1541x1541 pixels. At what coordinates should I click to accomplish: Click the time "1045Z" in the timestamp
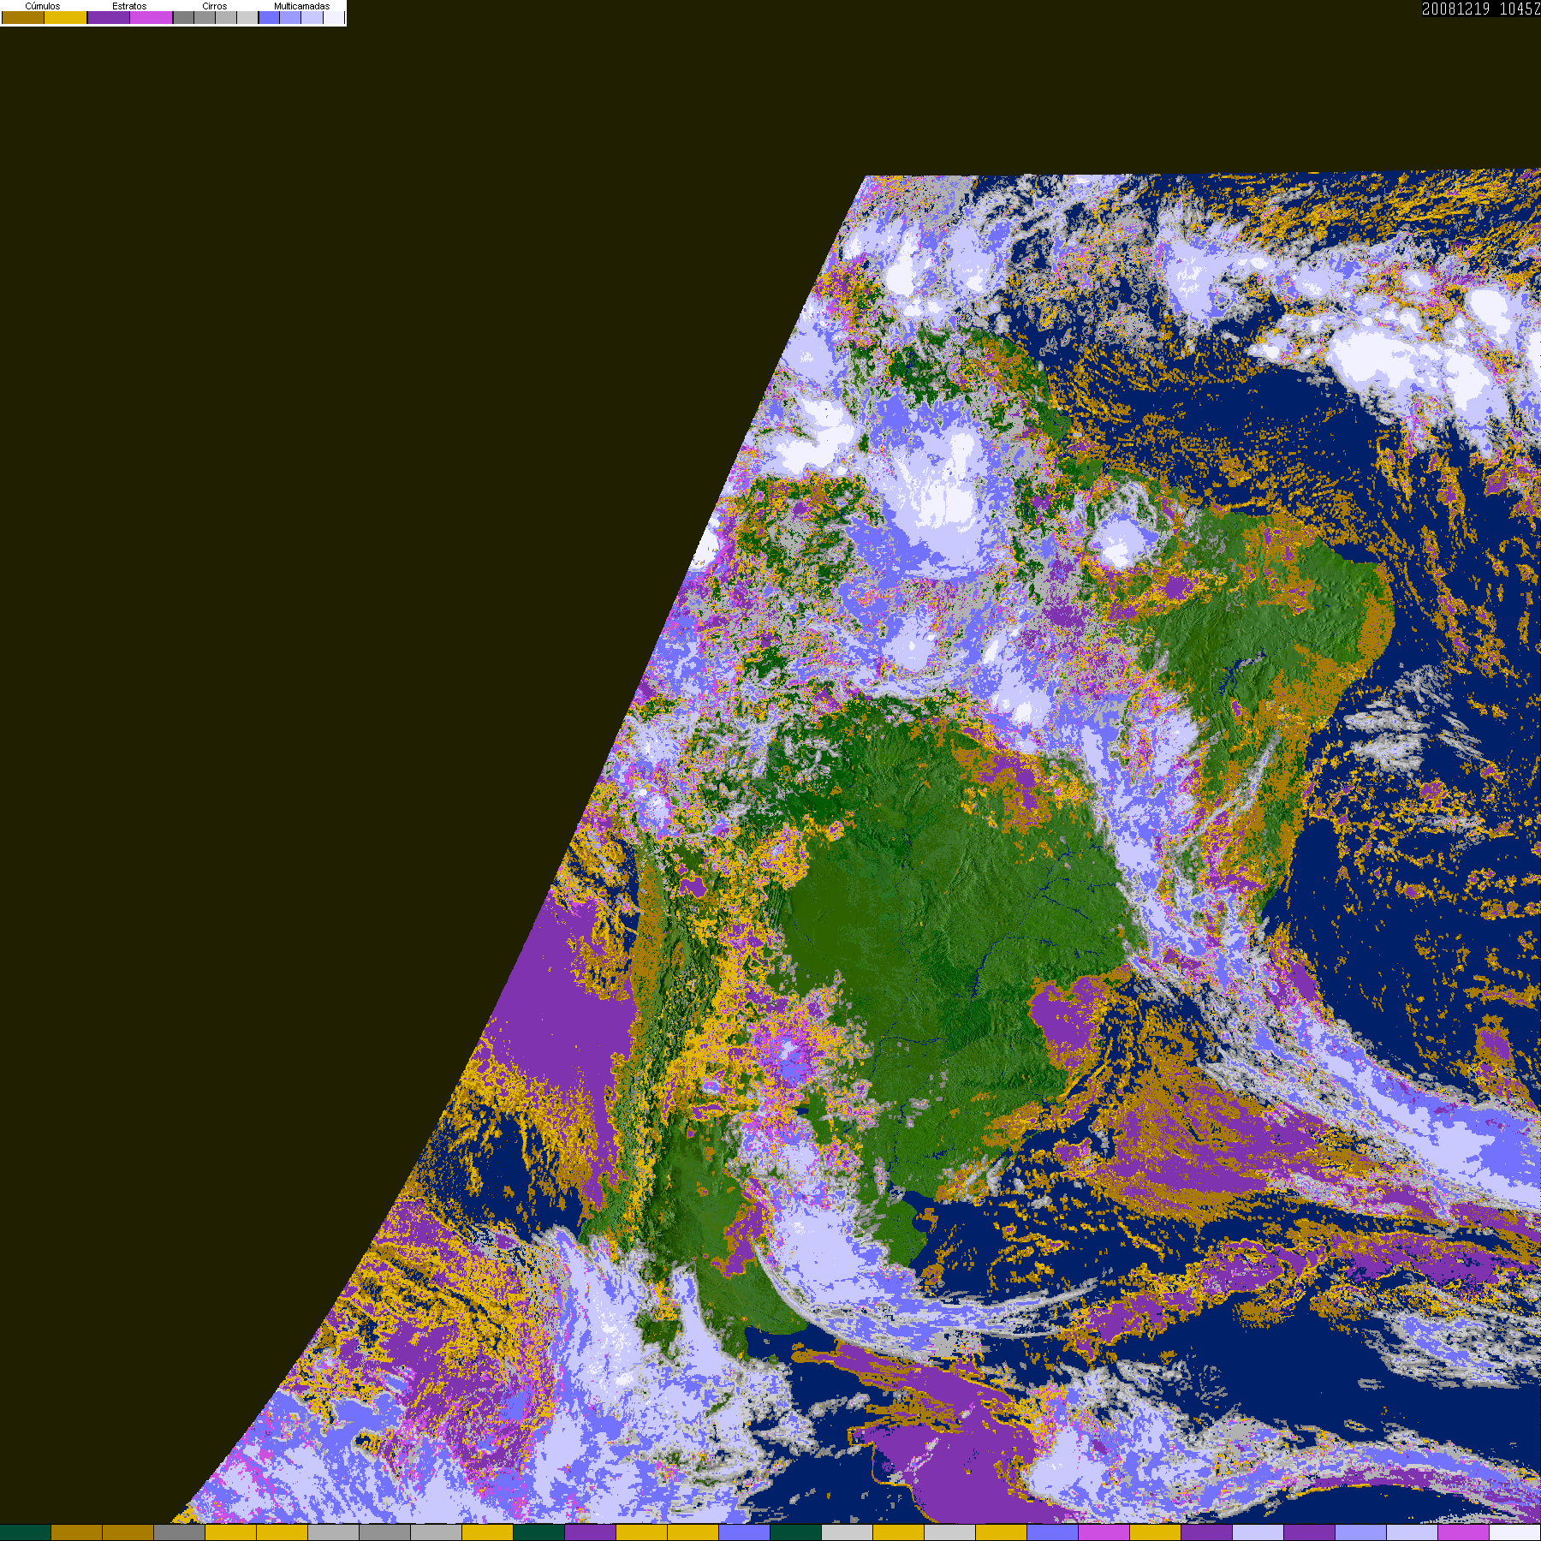point(1520,9)
